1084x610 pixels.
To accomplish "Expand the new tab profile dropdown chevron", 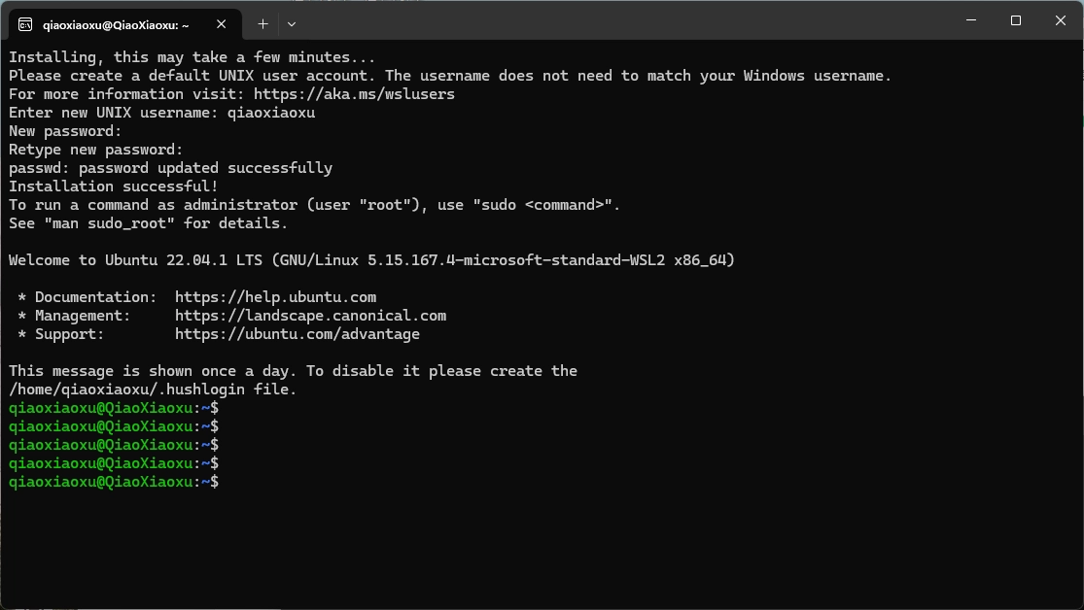I will (292, 23).
